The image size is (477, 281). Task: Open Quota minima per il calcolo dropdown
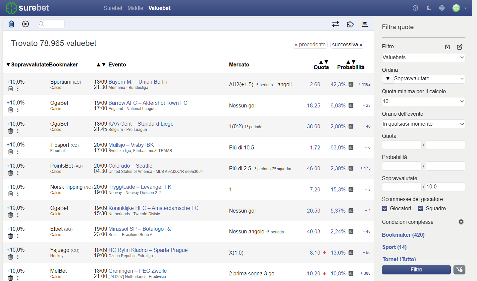coord(423,101)
